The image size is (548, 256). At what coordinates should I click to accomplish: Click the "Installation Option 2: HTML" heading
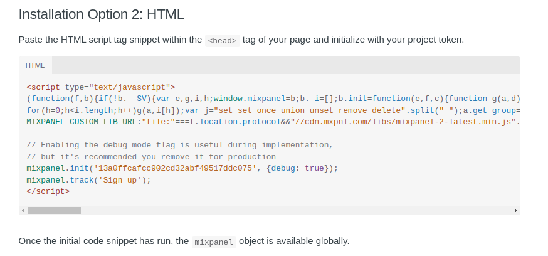point(102,14)
